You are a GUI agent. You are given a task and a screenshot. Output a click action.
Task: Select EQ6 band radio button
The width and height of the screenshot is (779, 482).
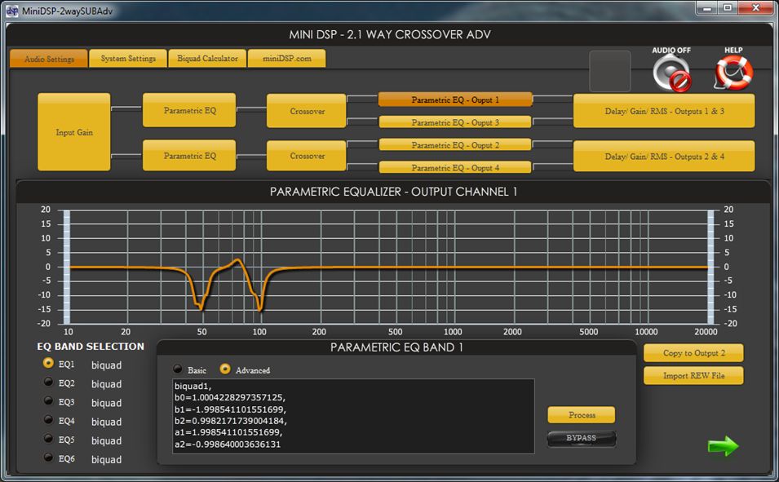[48, 458]
